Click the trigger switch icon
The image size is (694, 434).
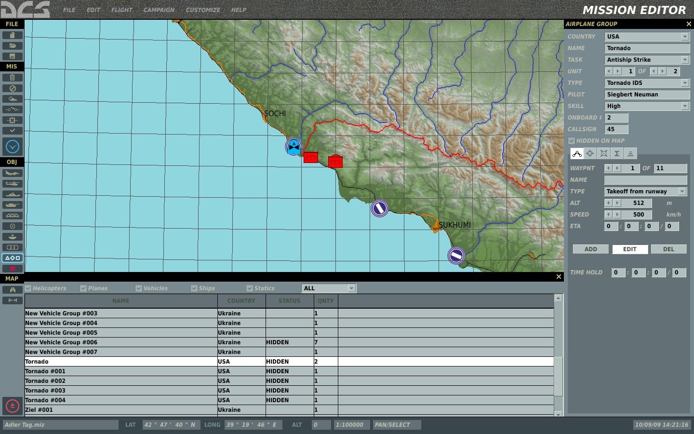[x=13, y=109]
